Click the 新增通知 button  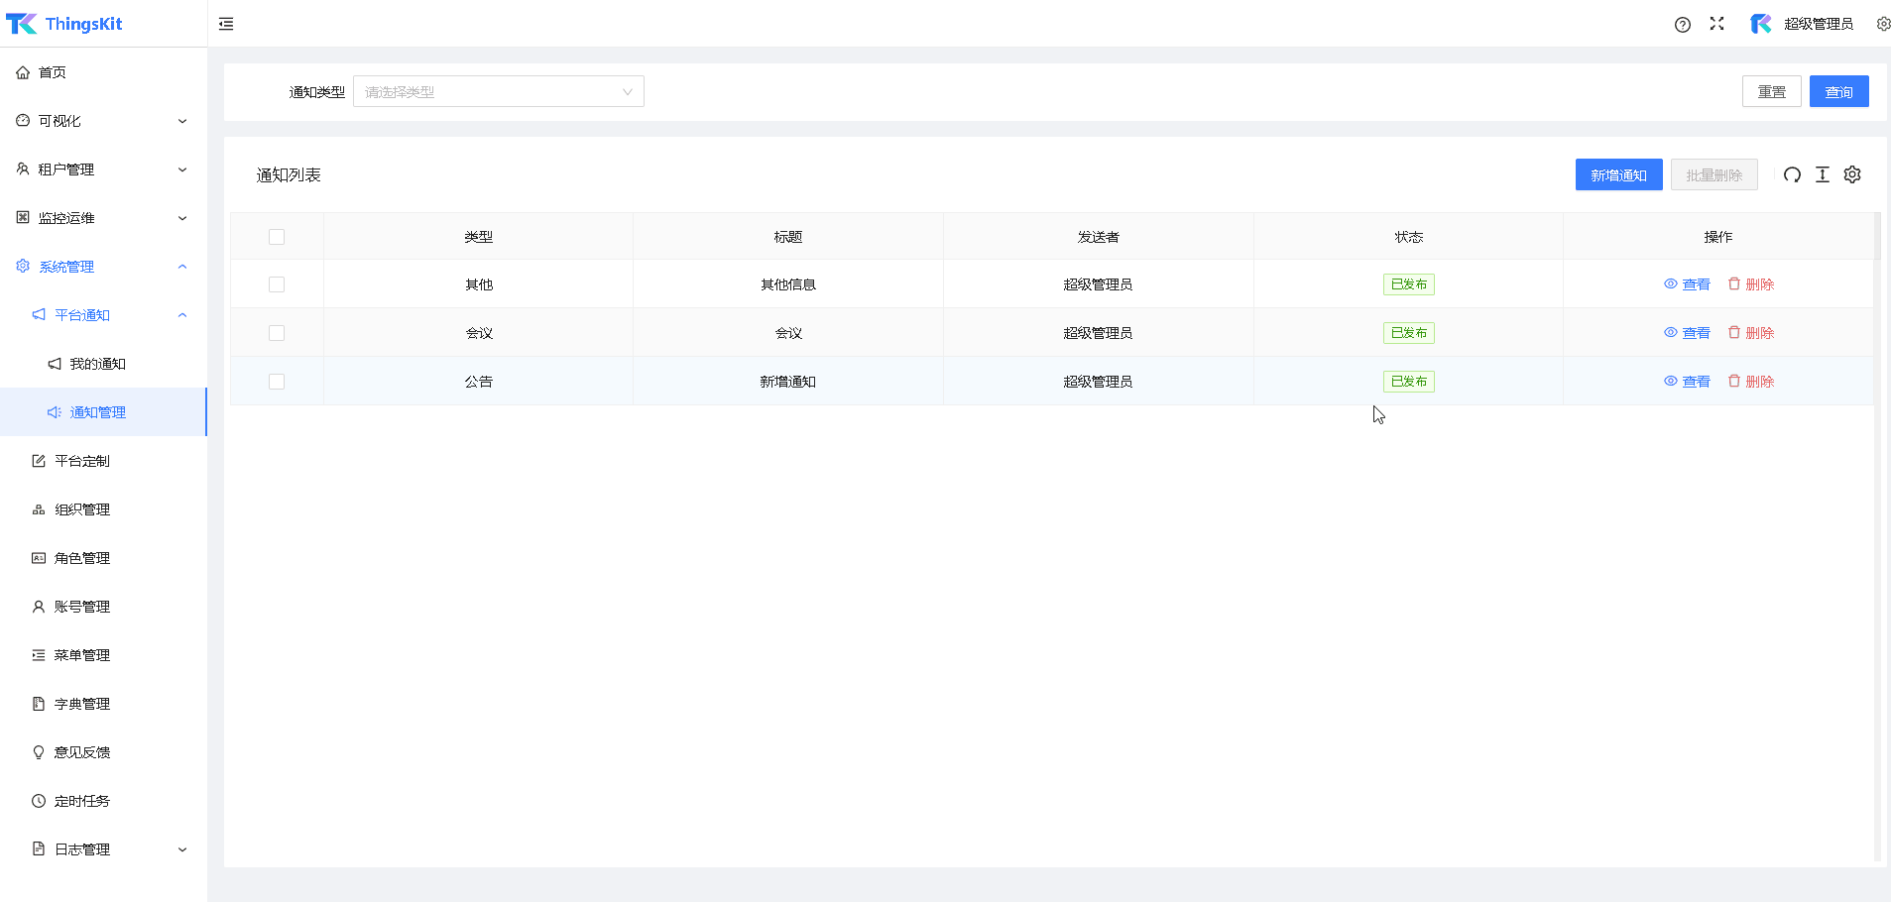pyautogui.click(x=1618, y=175)
